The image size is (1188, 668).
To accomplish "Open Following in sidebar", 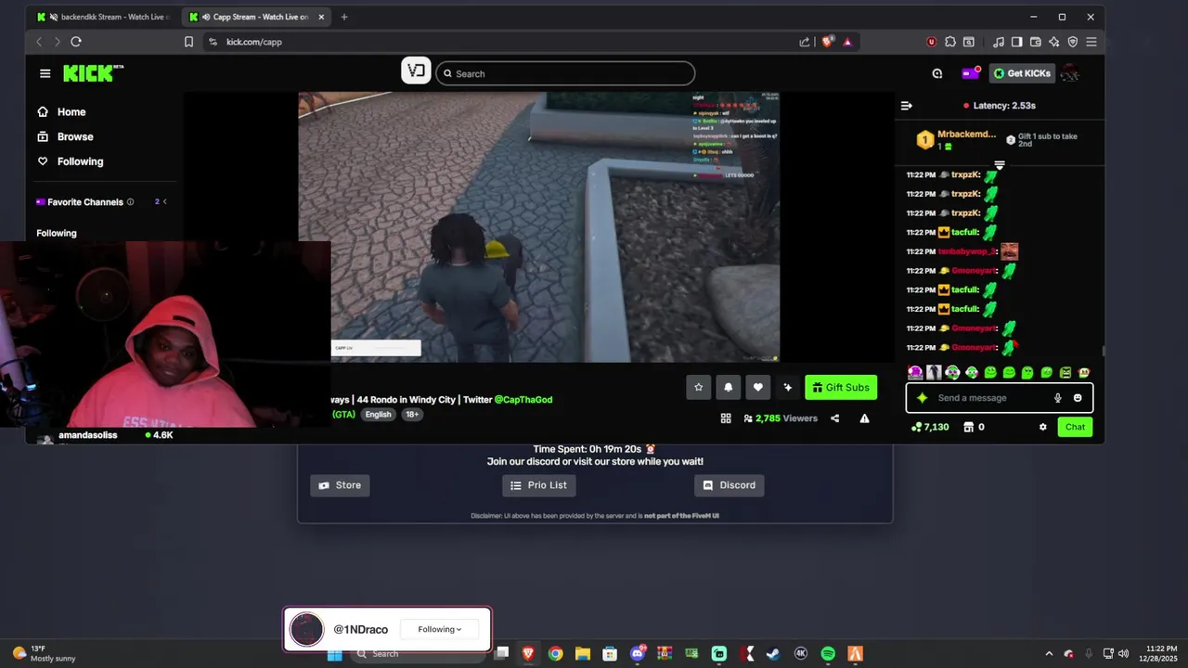I will click(x=70, y=161).
